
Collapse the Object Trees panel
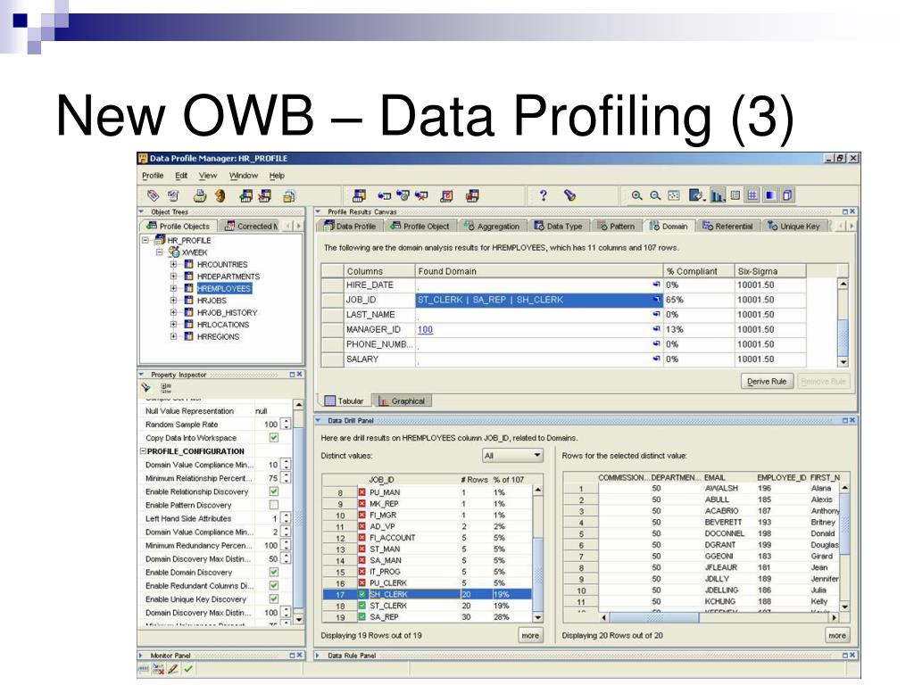pos(142,211)
